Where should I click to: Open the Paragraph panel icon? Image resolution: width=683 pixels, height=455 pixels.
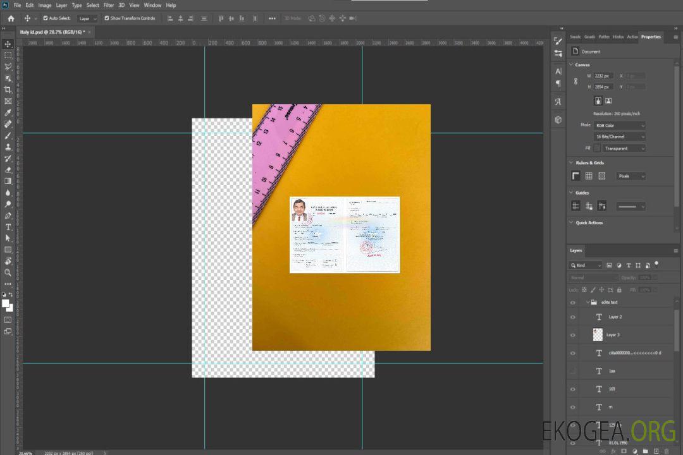point(558,83)
